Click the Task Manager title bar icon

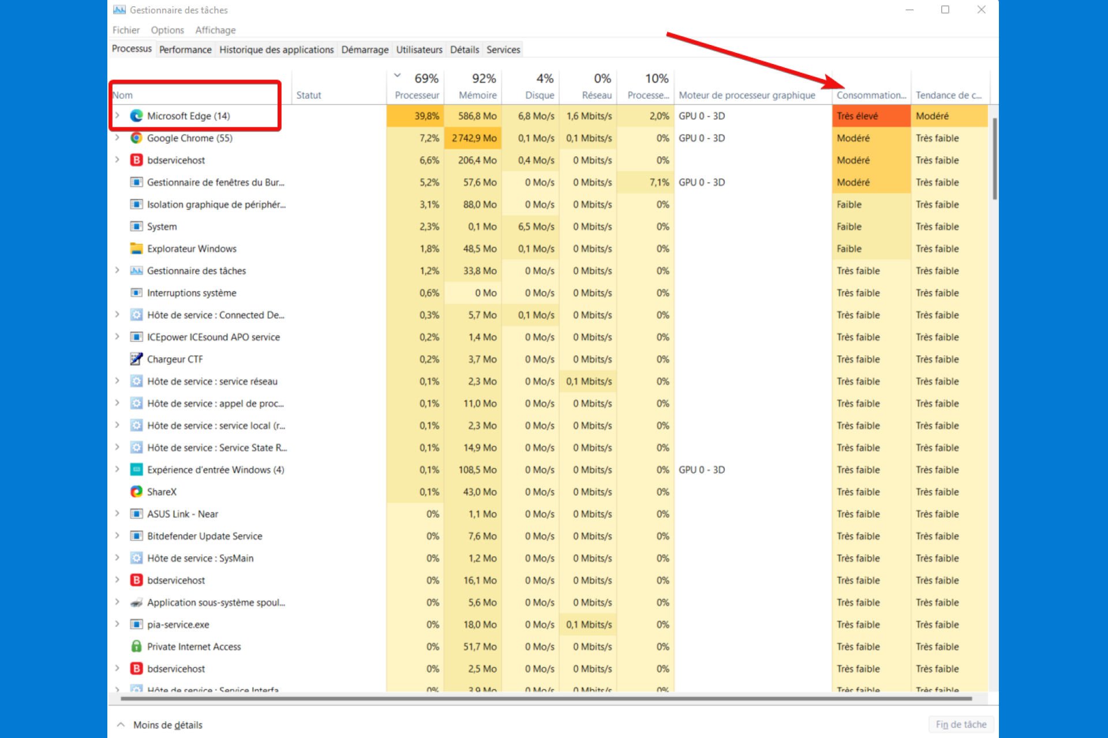tap(119, 10)
